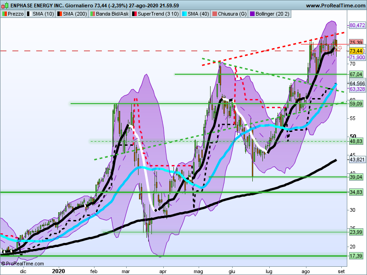Select the set month label
The width and height of the screenshot is (367, 275).
coord(341,271)
